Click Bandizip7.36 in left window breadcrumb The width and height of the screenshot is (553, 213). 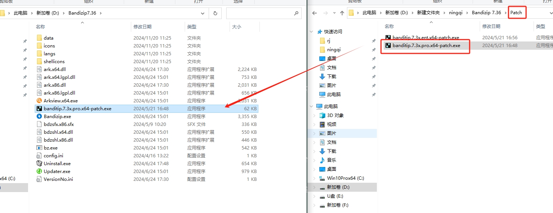pos(82,13)
